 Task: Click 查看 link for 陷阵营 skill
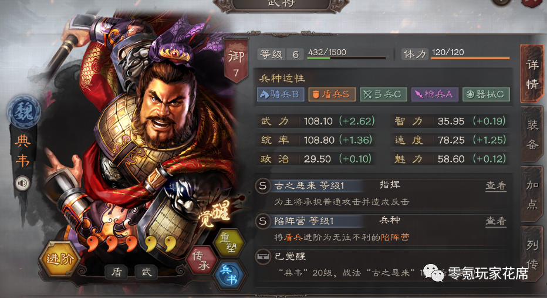pos(496,221)
